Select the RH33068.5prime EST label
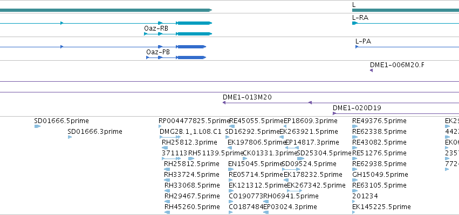 pyautogui.click(x=192, y=185)
